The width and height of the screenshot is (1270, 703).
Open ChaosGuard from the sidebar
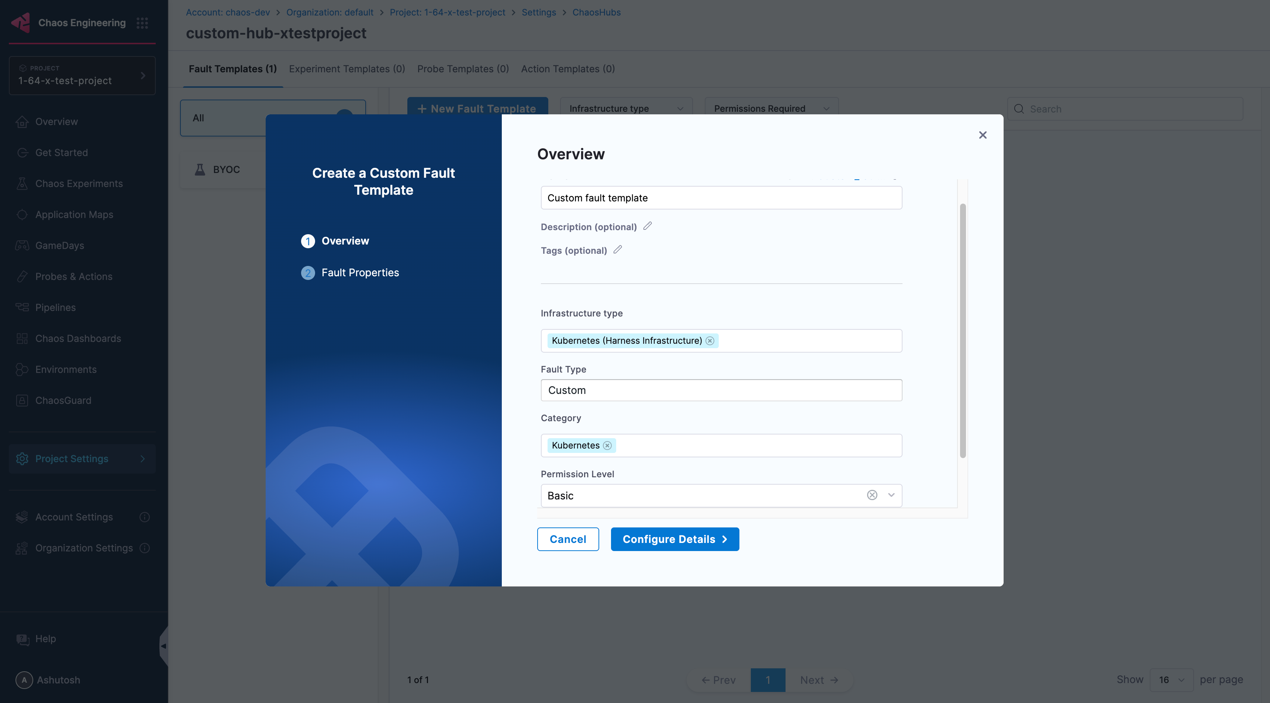coord(63,400)
